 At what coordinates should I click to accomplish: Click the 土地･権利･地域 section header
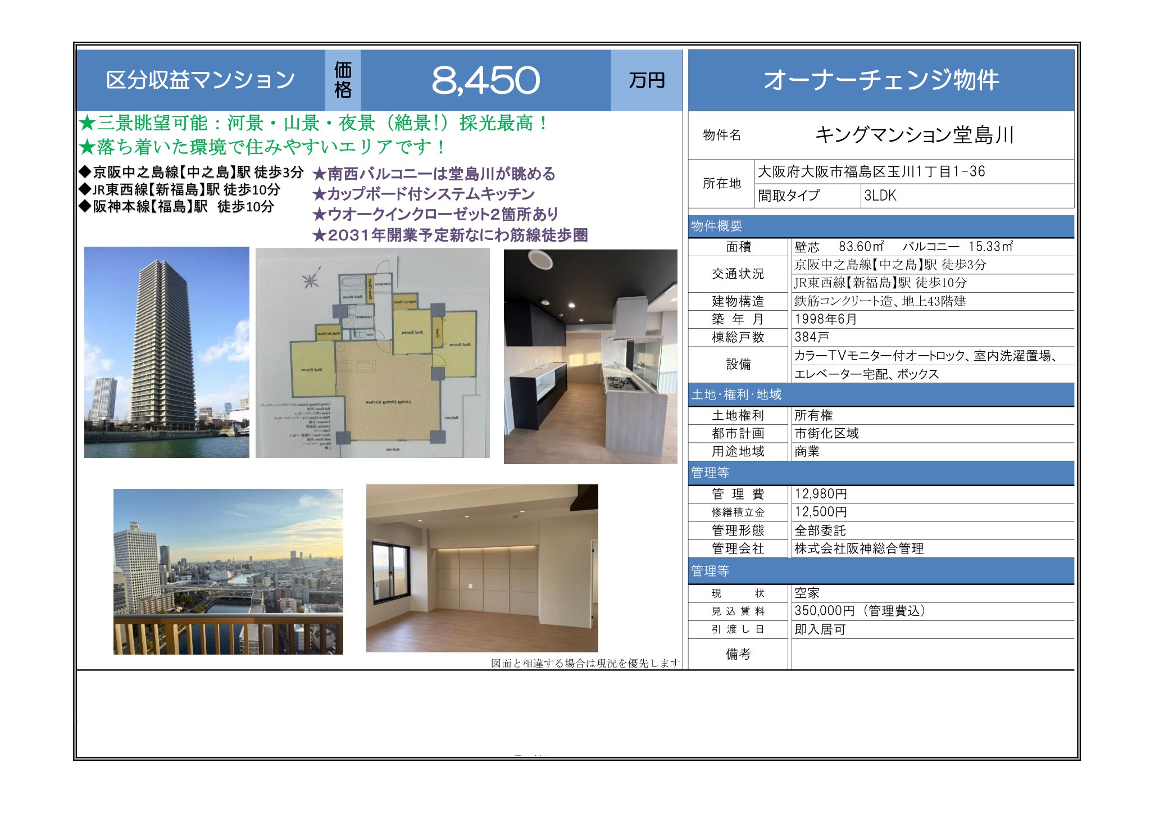[x=736, y=394]
